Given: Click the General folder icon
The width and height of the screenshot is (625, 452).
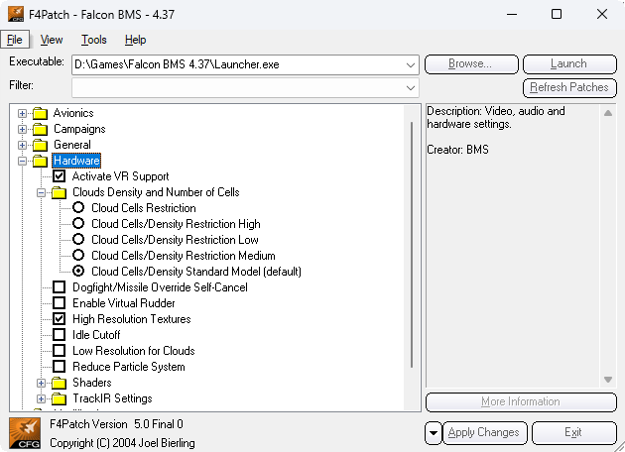Looking at the screenshot, I should click(40, 146).
